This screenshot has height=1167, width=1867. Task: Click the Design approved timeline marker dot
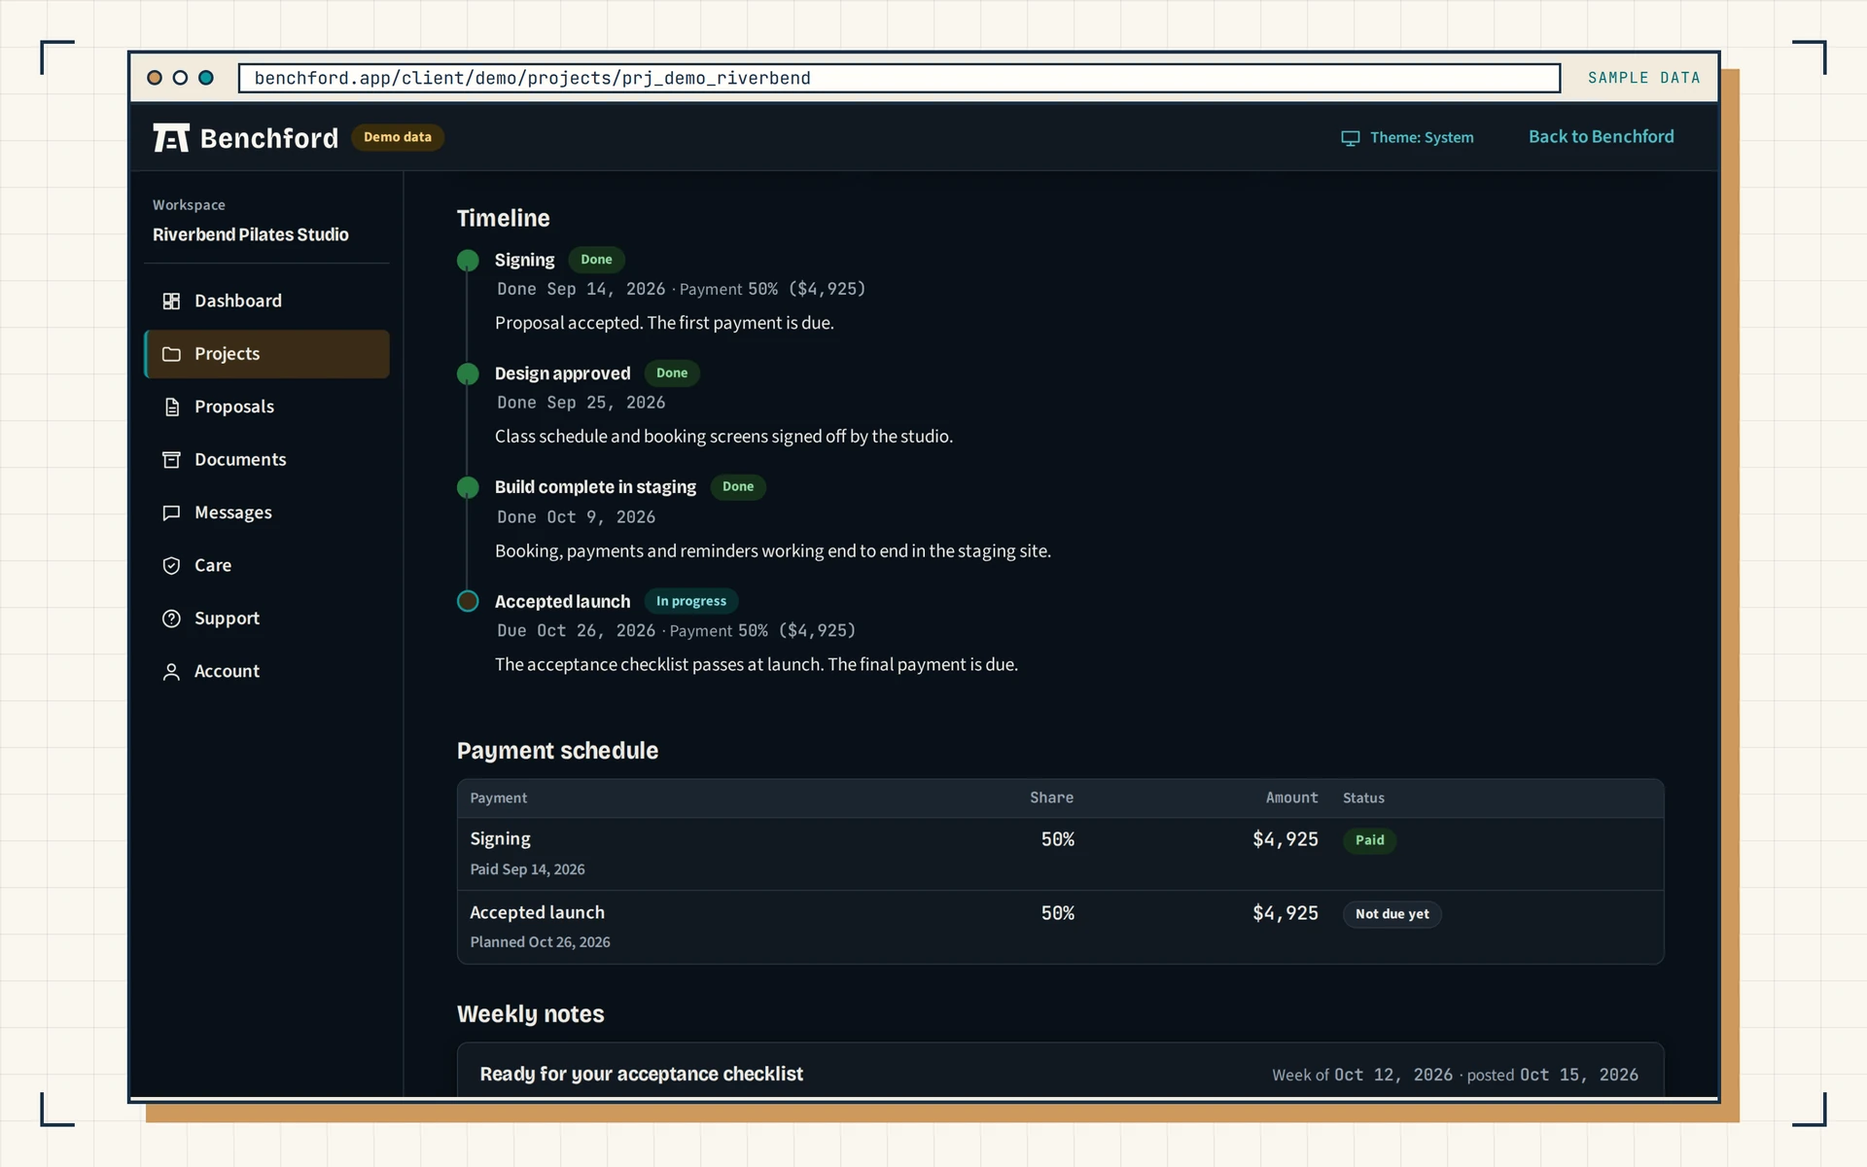pyautogui.click(x=468, y=373)
